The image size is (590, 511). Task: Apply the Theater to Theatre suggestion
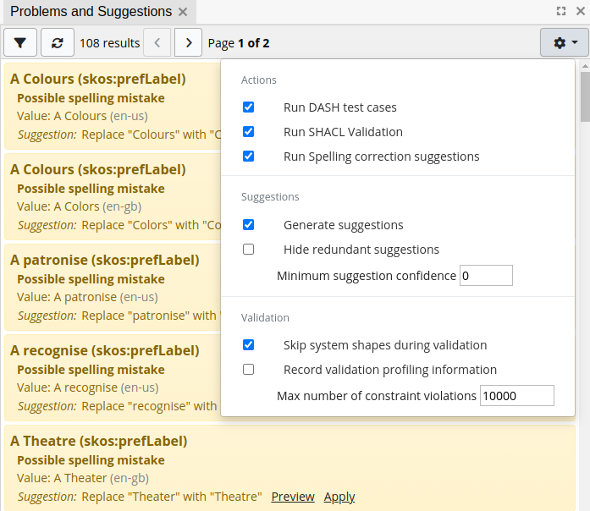(339, 497)
